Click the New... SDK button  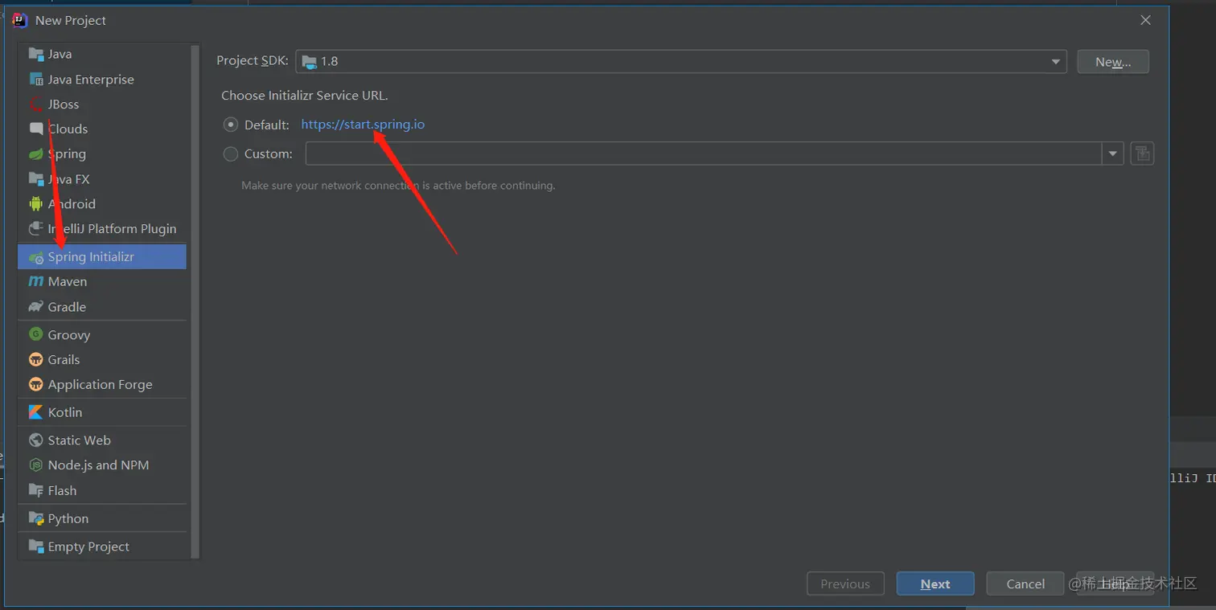tap(1113, 62)
